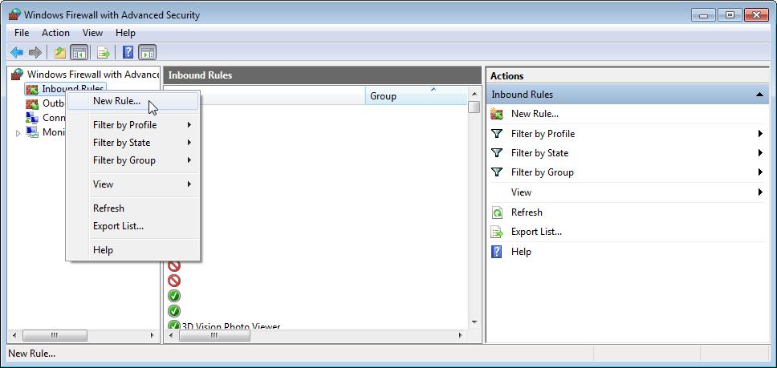Screen dimensions: 777x368
Task: Click green check icon beside 3D Vision Photo Viewer
Action: click(174, 326)
